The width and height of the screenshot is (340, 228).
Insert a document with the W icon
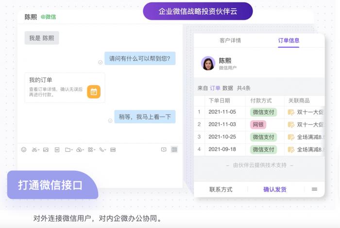click(x=57, y=149)
